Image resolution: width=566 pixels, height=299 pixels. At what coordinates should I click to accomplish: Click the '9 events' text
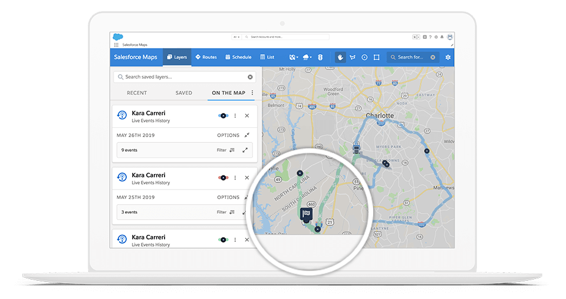click(x=129, y=150)
